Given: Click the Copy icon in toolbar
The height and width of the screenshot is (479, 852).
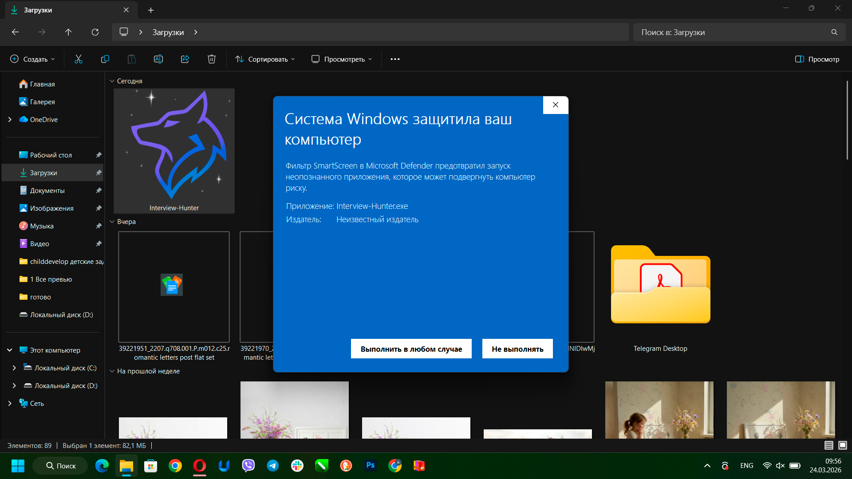Looking at the screenshot, I should tap(105, 59).
